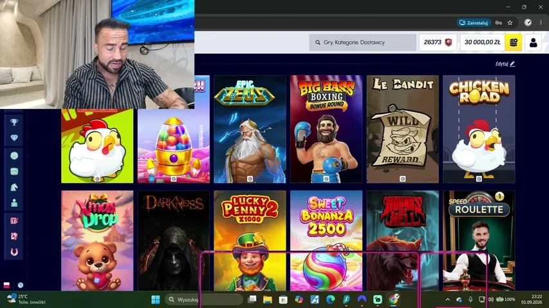Click the 26373 points display
The image size is (549, 308).
pos(433,42)
